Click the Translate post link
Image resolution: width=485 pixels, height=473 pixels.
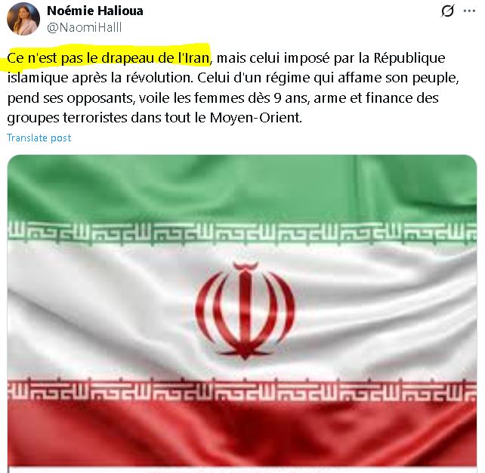point(39,138)
